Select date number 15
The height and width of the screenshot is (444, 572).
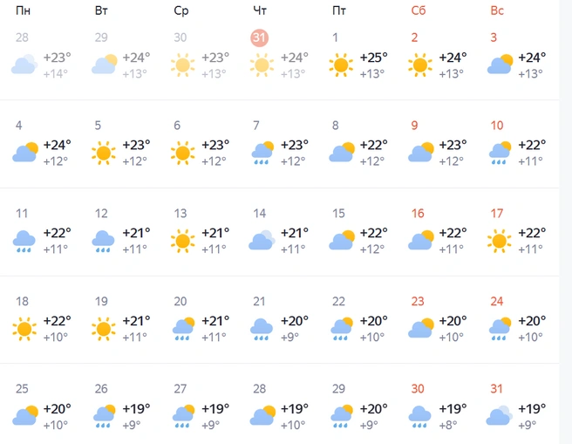click(x=338, y=214)
